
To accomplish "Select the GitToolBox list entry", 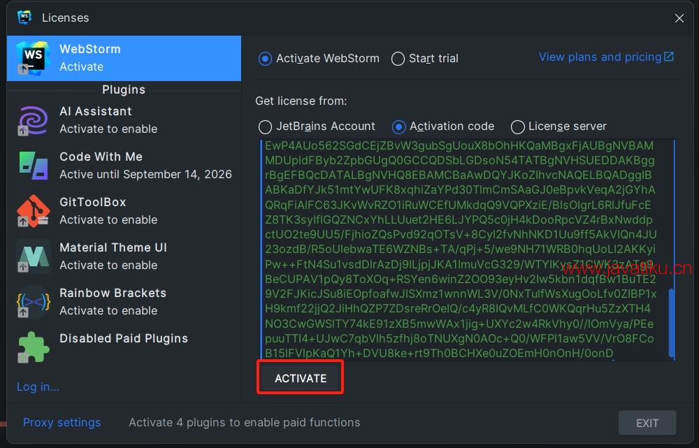I will tap(124, 211).
